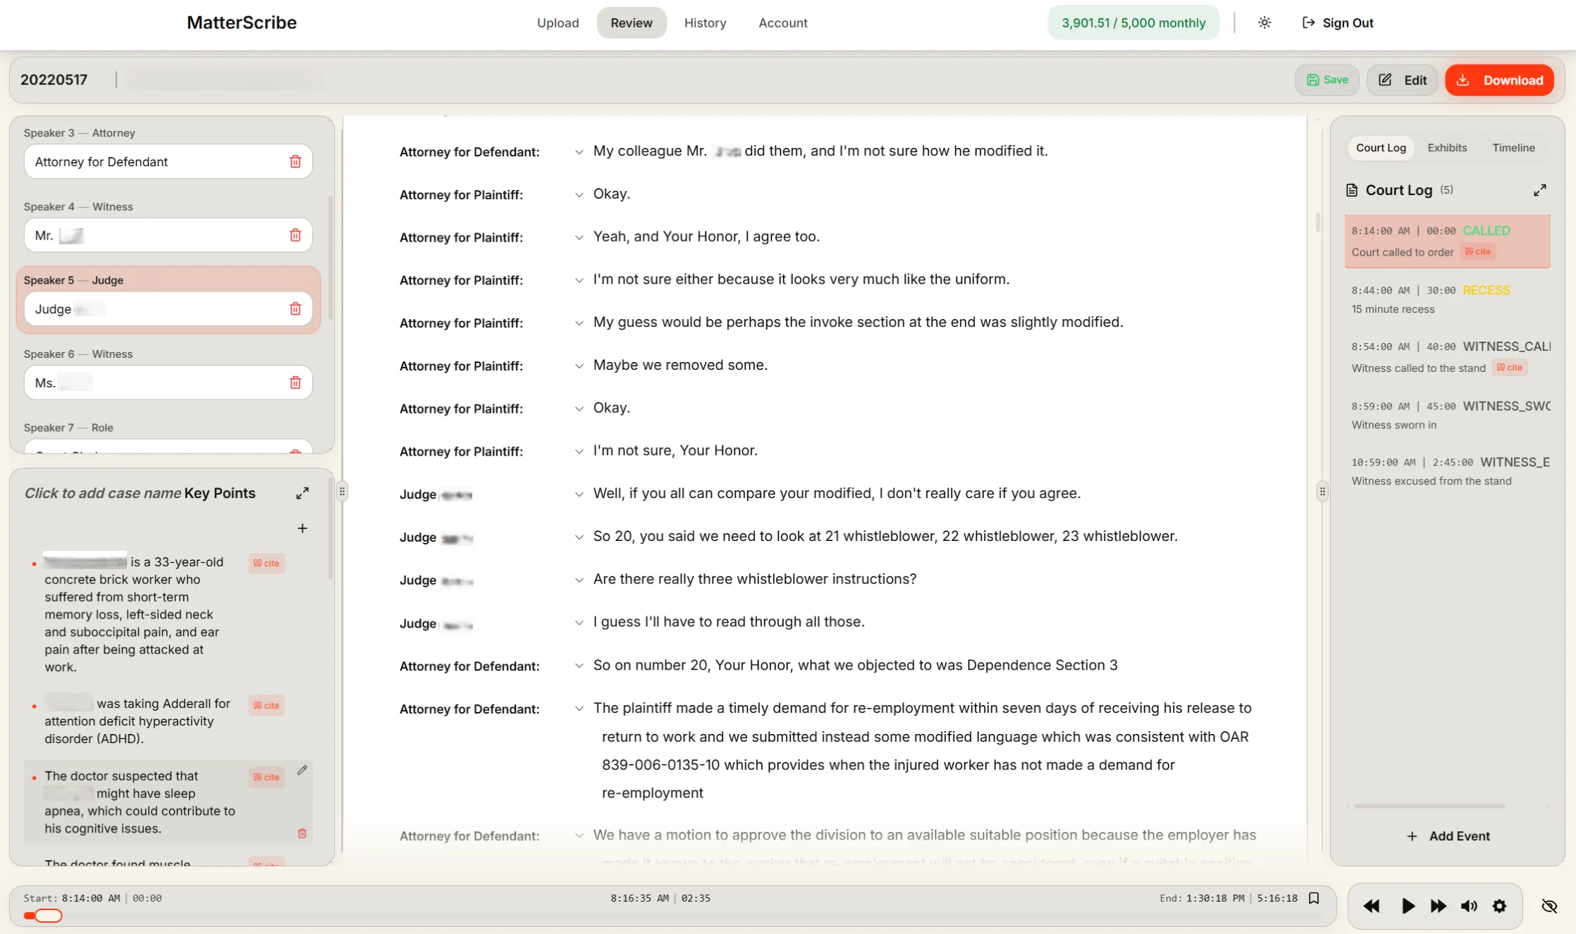
Task: Select the Witness excused from the stand entry
Action: point(1448,471)
